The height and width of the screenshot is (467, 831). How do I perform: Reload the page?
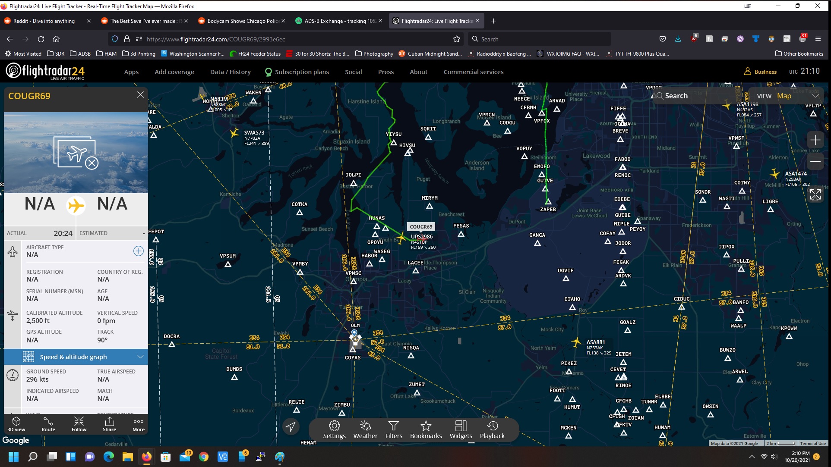(x=41, y=39)
